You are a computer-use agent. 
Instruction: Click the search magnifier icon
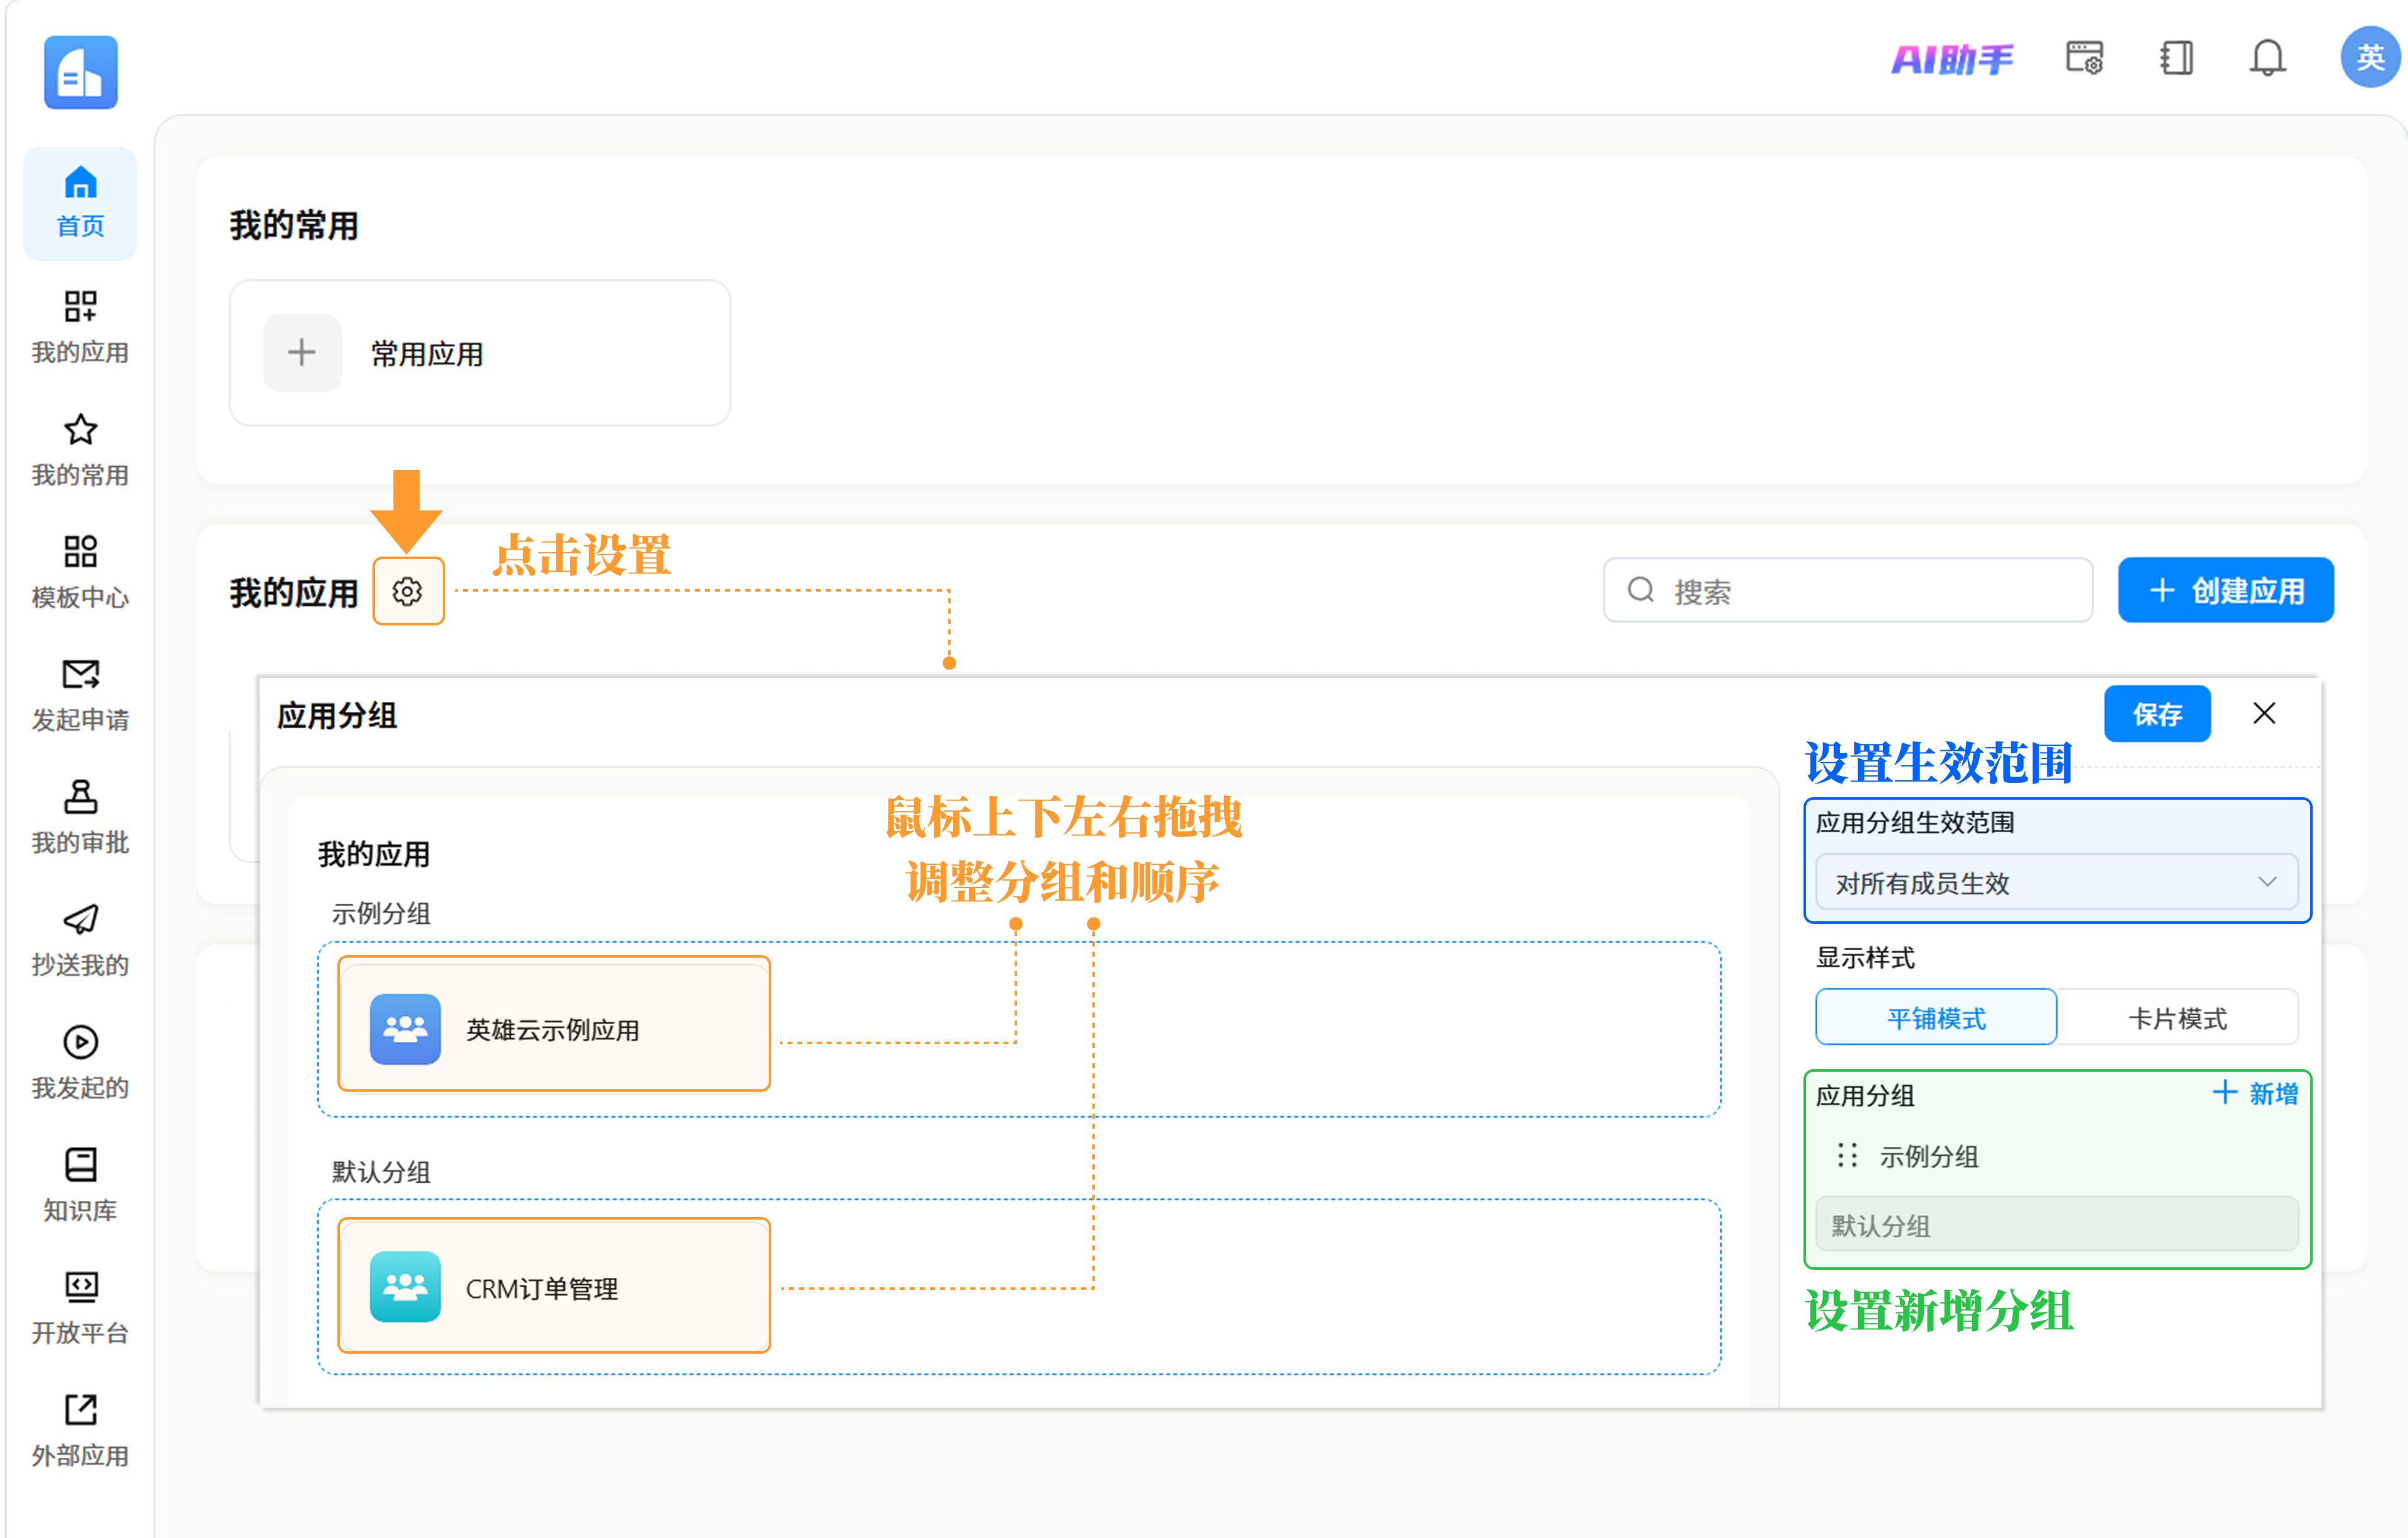pyautogui.click(x=1641, y=590)
